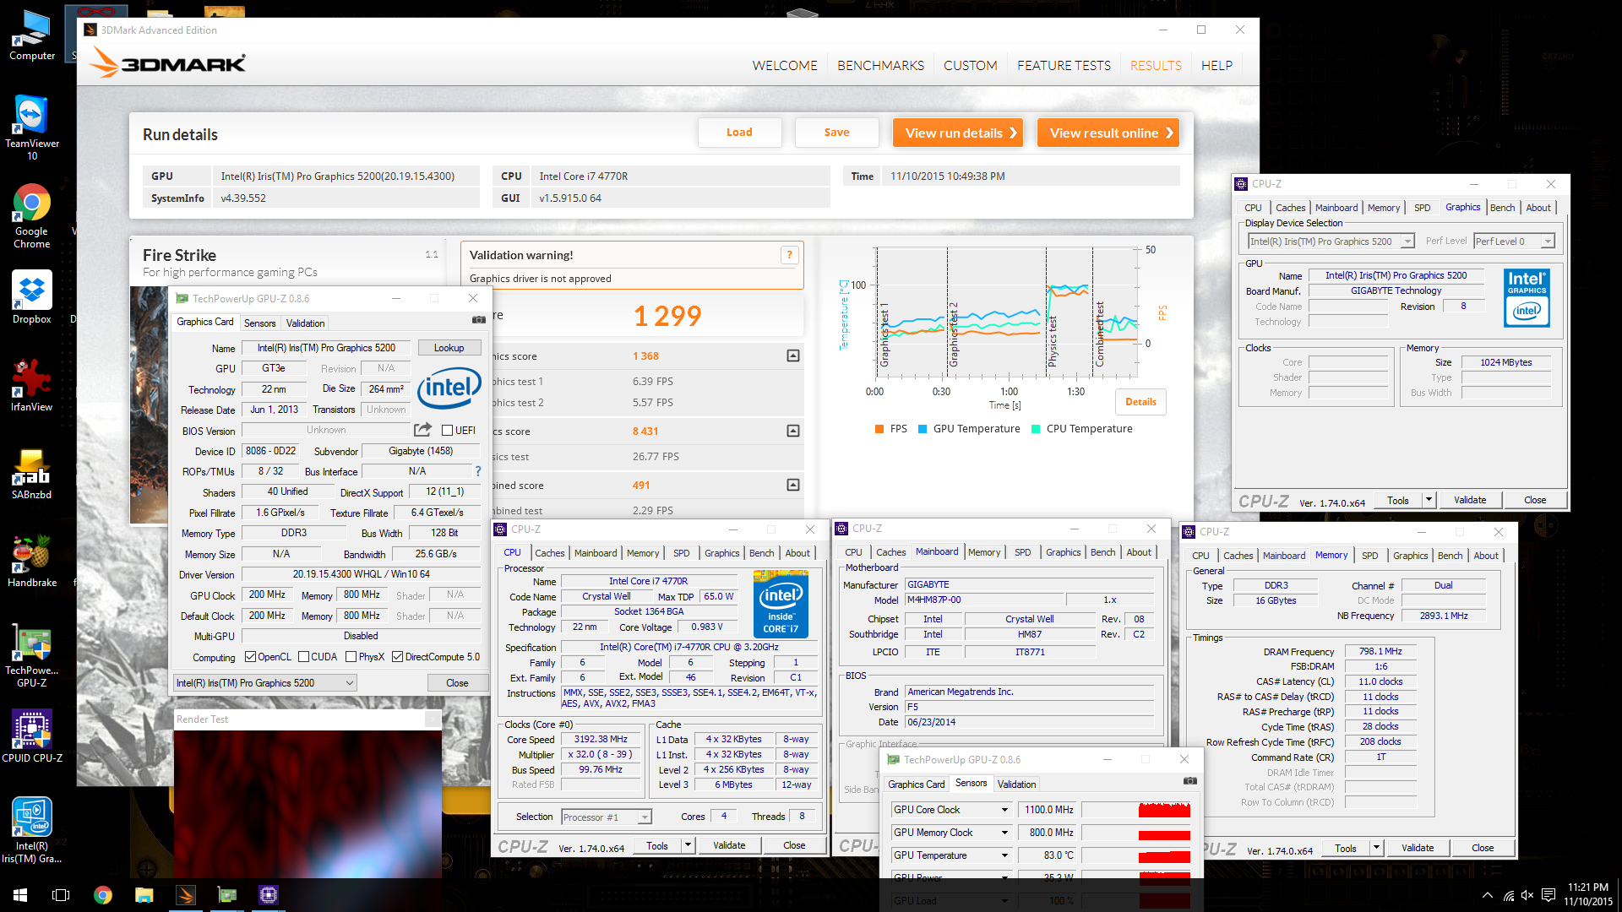Open GPU selection dropdown in GPU-Z
Image resolution: width=1622 pixels, height=912 pixels.
pos(264,682)
